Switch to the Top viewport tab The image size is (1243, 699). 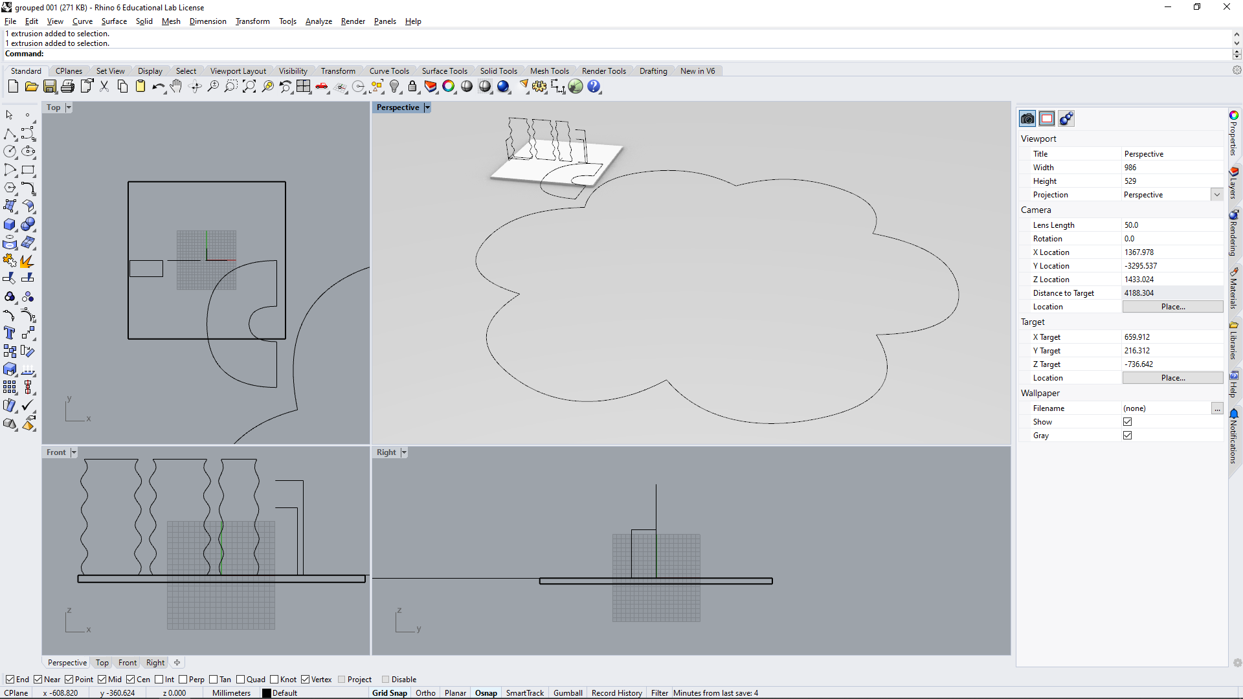pos(102,662)
